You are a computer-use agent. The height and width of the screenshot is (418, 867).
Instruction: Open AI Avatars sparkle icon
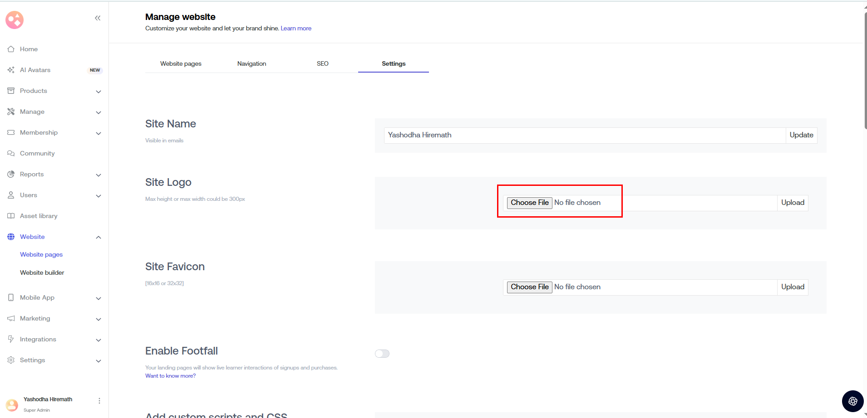tap(11, 70)
